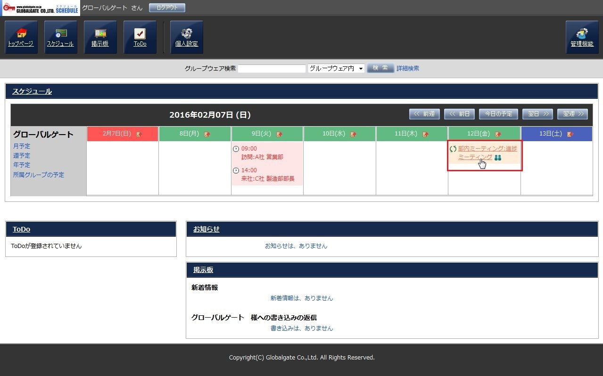Screen dimensions: 603x376
Task: Open the スケジュール toolbar icon
Action: [61, 37]
